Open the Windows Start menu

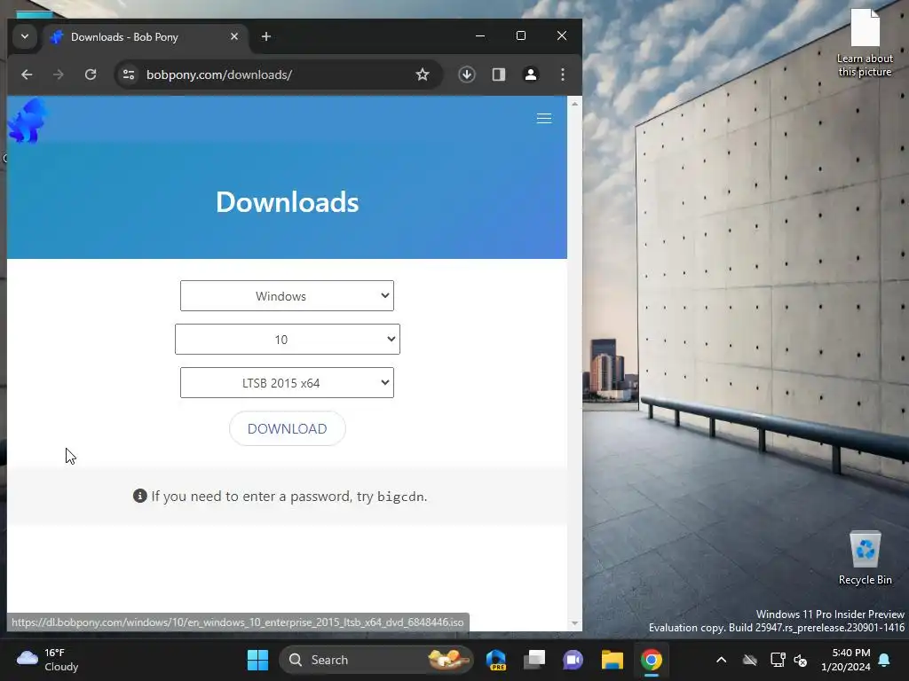tap(258, 660)
